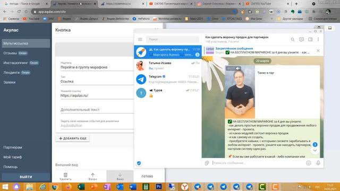Image resolution: width=340 pixels, height=191 pixels.
Task: Click the link field containing https://aqulas.ru/
Action: pyautogui.click(x=97, y=95)
